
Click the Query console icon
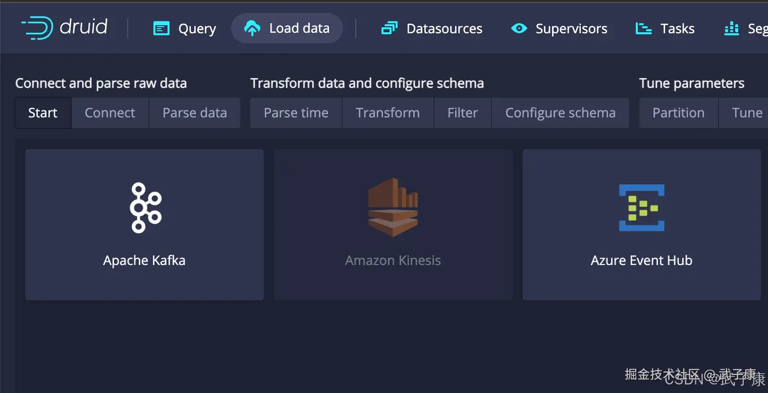click(x=161, y=29)
